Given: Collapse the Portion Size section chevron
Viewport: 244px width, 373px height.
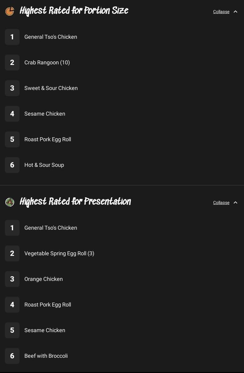Looking at the screenshot, I should pyautogui.click(x=235, y=12).
